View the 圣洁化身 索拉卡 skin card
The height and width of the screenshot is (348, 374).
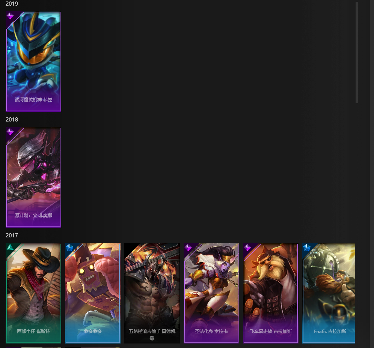pyautogui.click(x=211, y=293)
